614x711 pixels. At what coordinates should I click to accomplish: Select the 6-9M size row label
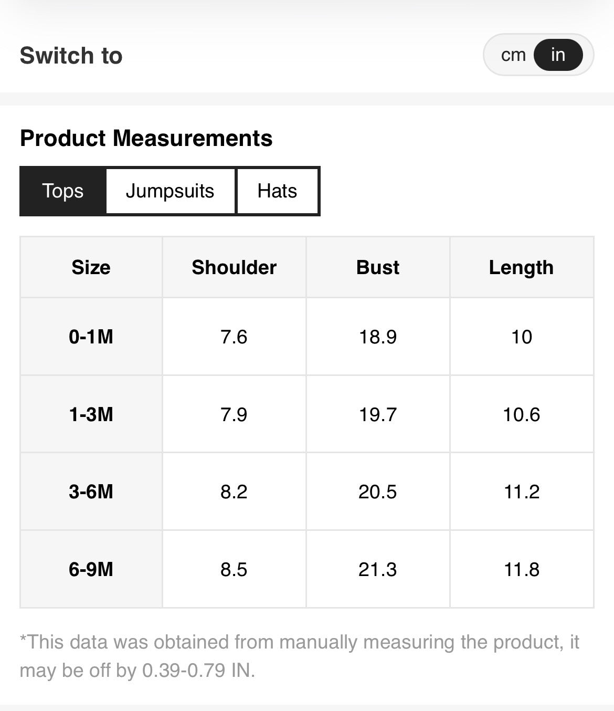pyautogui.click(x=91, y=569)
